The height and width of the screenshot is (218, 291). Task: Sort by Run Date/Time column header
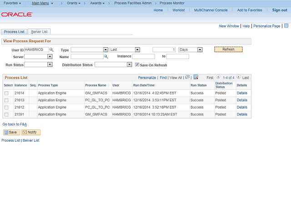click(144, 85)
